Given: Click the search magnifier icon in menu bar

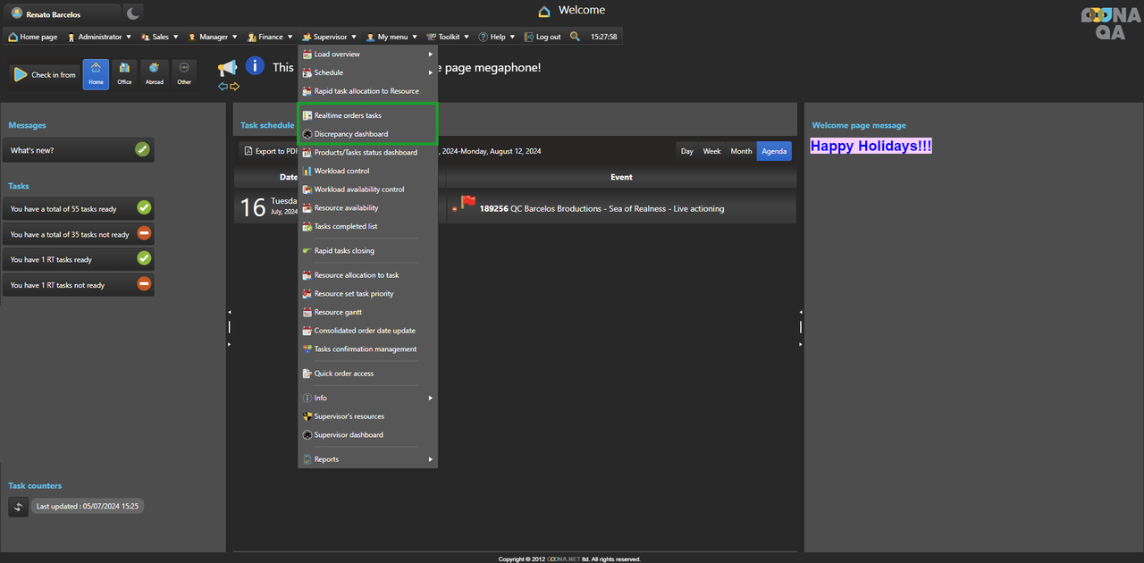Looking at the screenshot, I should pos(575,37).
